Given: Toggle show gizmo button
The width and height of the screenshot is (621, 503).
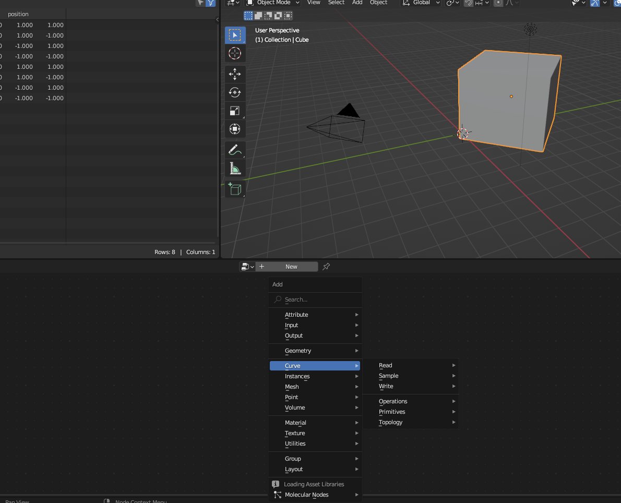Looking at the screenshot, I should click(x=594, y=3).
